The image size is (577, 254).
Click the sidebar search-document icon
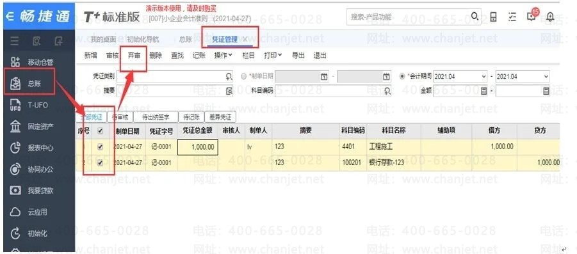[36, 42]
